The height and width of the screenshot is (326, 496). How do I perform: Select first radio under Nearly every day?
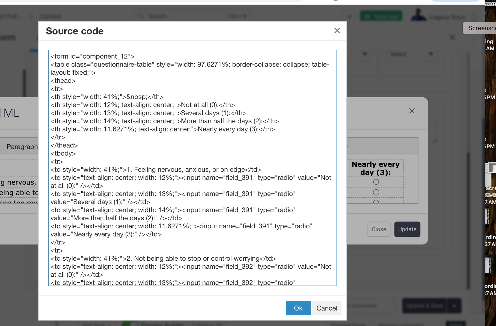[376, 182]
